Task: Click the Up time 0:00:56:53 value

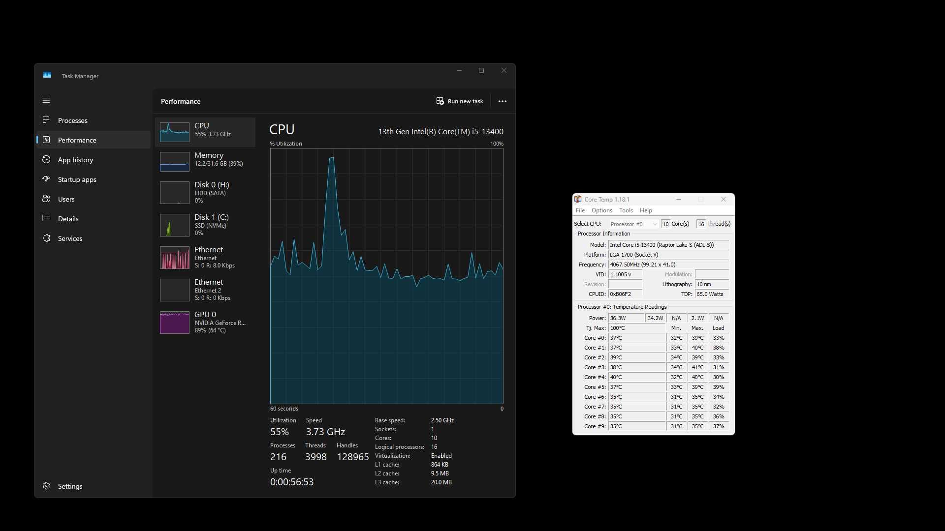Action: click(x=292, y=482)
